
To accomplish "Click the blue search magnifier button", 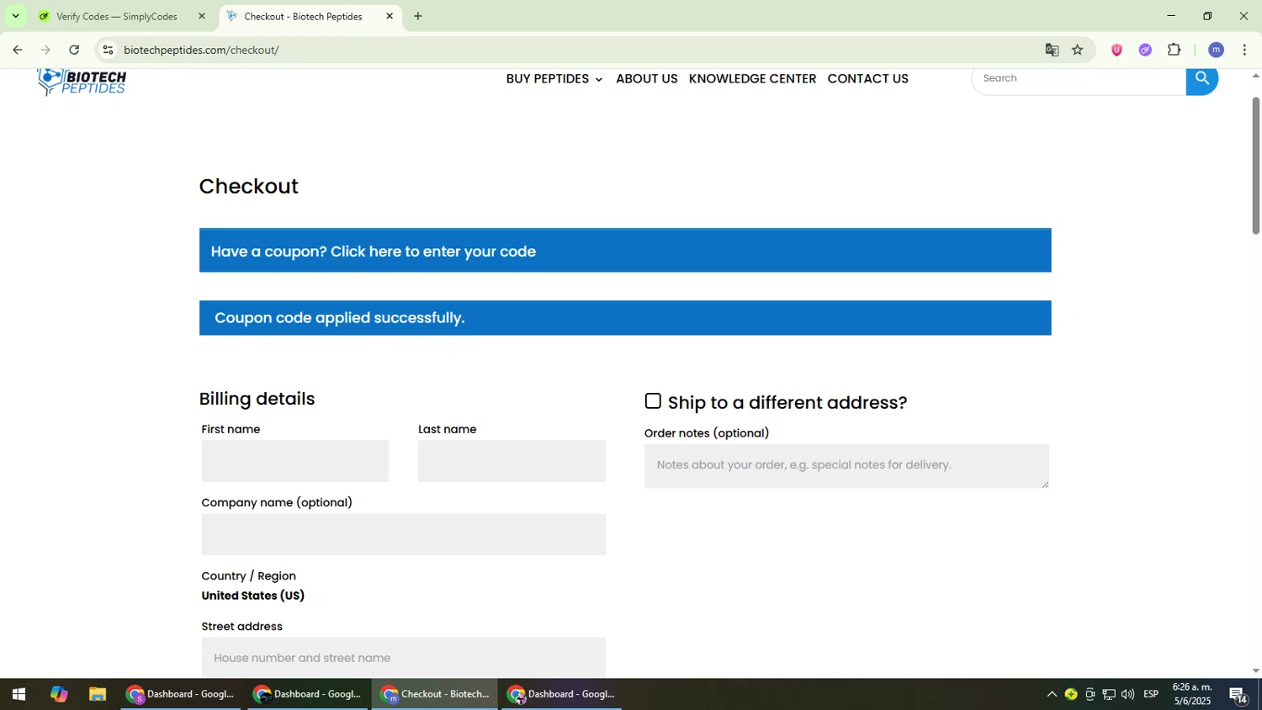I will pos(1201,80).
